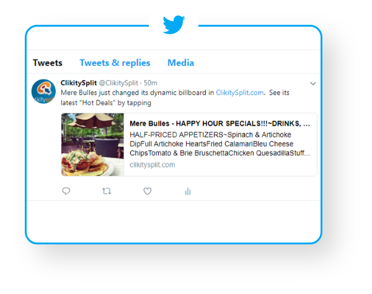Screen dimensions: 372x294
Task: Click the ClikitySplit profile avatar
Action: coord(43,91)
